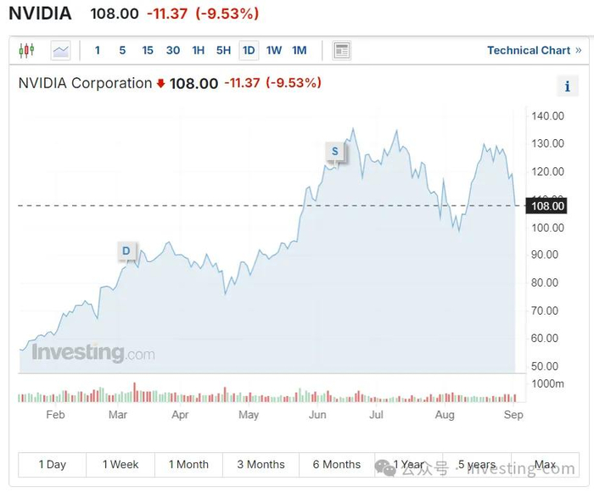The width and height of the screenshot is (594, 492).
Task: Click the D dividend marker
Action: (x=126, y=250)
